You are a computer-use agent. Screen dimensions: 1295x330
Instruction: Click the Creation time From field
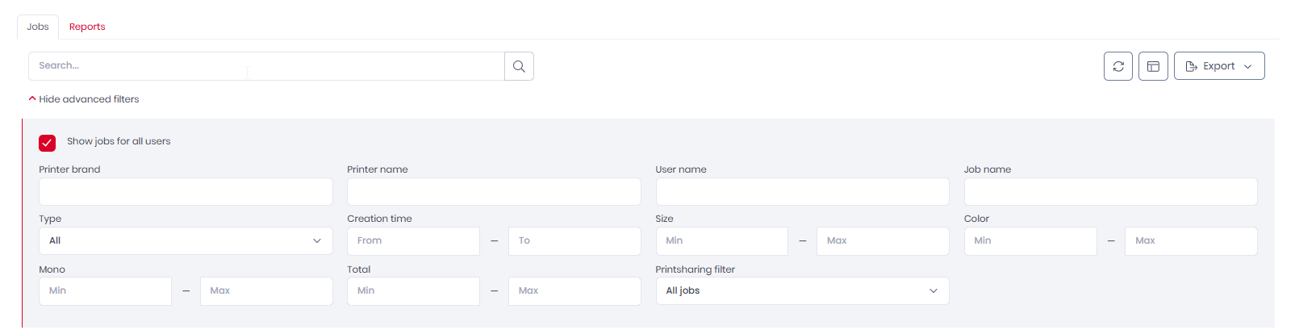pos(413,241)
